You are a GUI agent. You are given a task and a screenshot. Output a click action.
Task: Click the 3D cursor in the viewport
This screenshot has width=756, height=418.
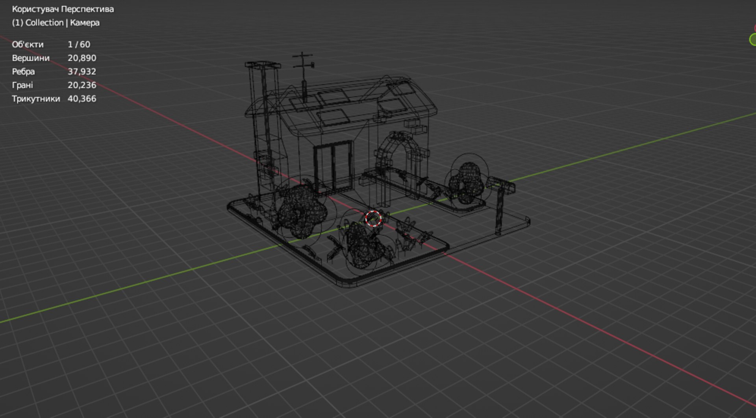pos(373,219)
